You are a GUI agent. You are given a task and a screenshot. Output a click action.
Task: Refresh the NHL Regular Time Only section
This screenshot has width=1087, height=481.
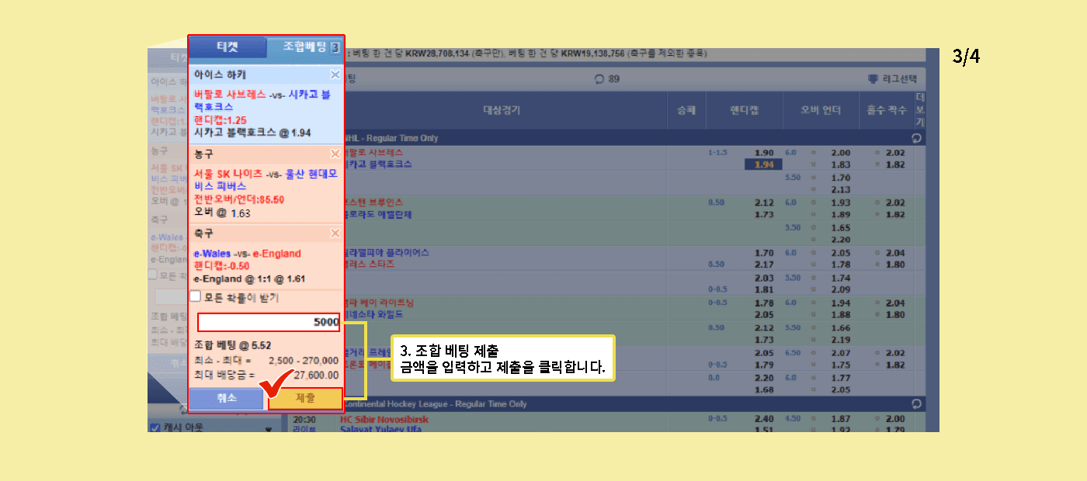coord(917,138)
